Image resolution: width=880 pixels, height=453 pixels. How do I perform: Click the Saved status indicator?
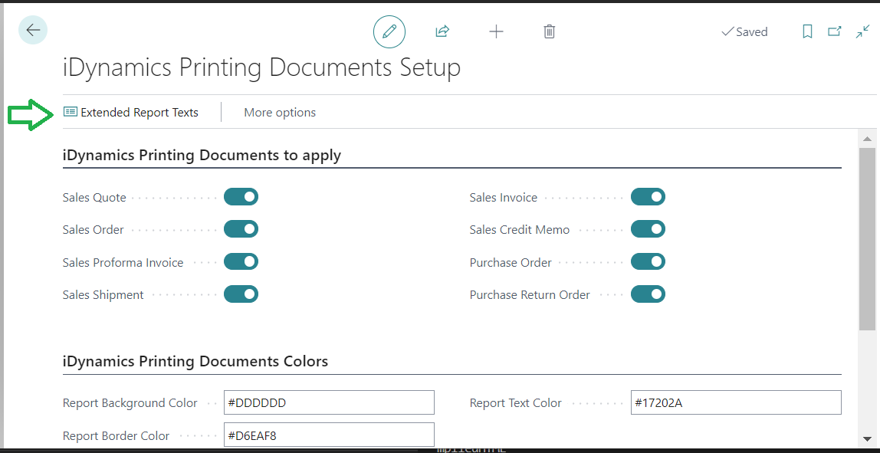(744, 32)
